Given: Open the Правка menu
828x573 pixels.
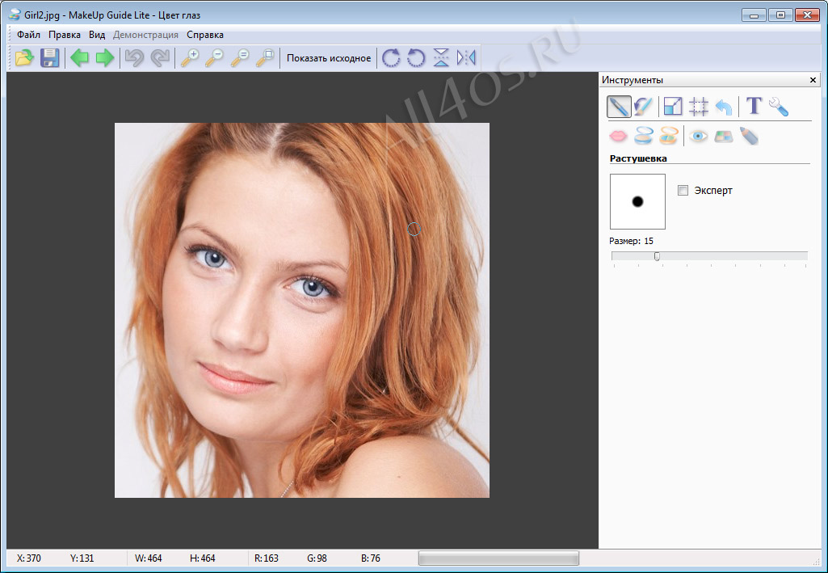Looking at the screenshot, I should (x=65, y=35).
